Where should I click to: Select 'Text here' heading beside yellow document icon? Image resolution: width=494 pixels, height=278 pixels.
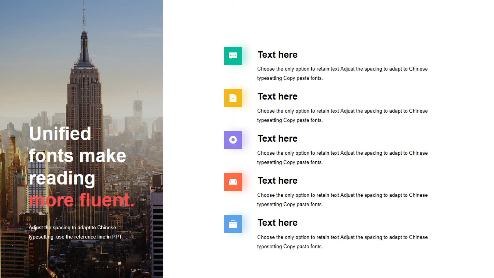pyautogui.click(x=277, y=97)
